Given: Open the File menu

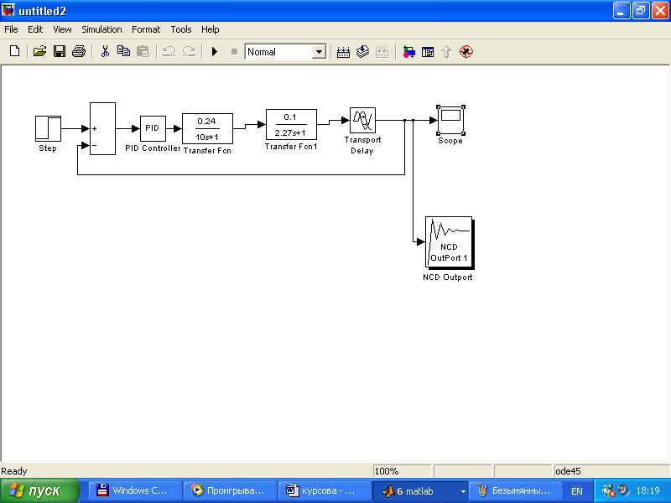Looking at the screenshot, I should click(11, 29).
